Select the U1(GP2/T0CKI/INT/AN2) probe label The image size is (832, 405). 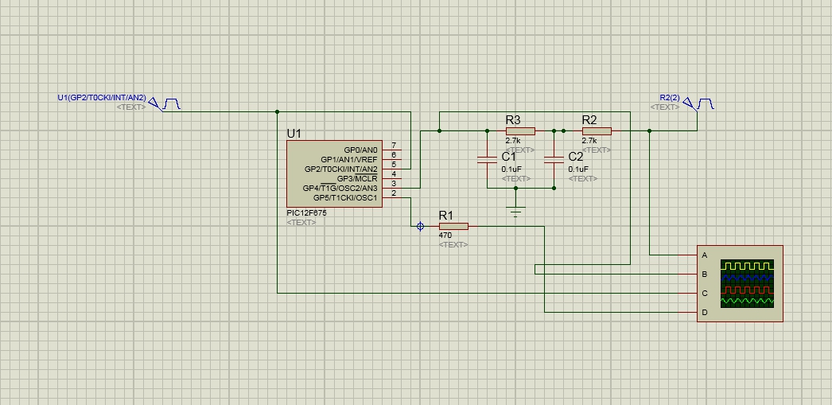click(101, 97)
